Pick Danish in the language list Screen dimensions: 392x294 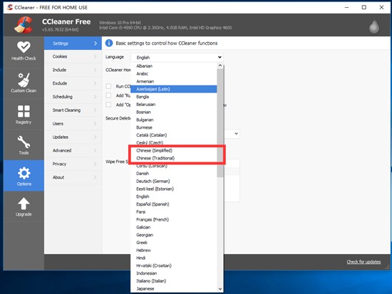[x=173, y=174]
